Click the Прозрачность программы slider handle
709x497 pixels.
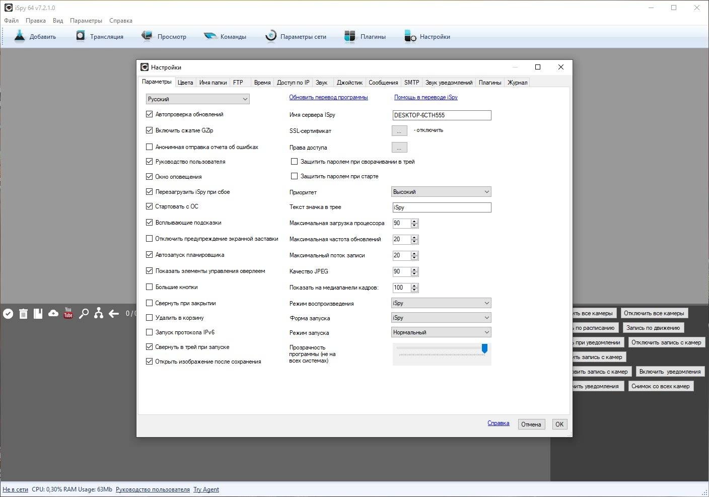pyautogui.click(x=484, y=348)
